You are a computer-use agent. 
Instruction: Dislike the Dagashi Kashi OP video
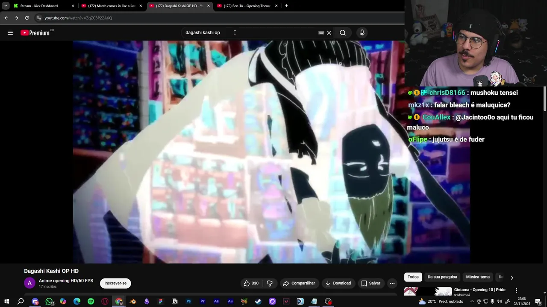pos(270,283)
